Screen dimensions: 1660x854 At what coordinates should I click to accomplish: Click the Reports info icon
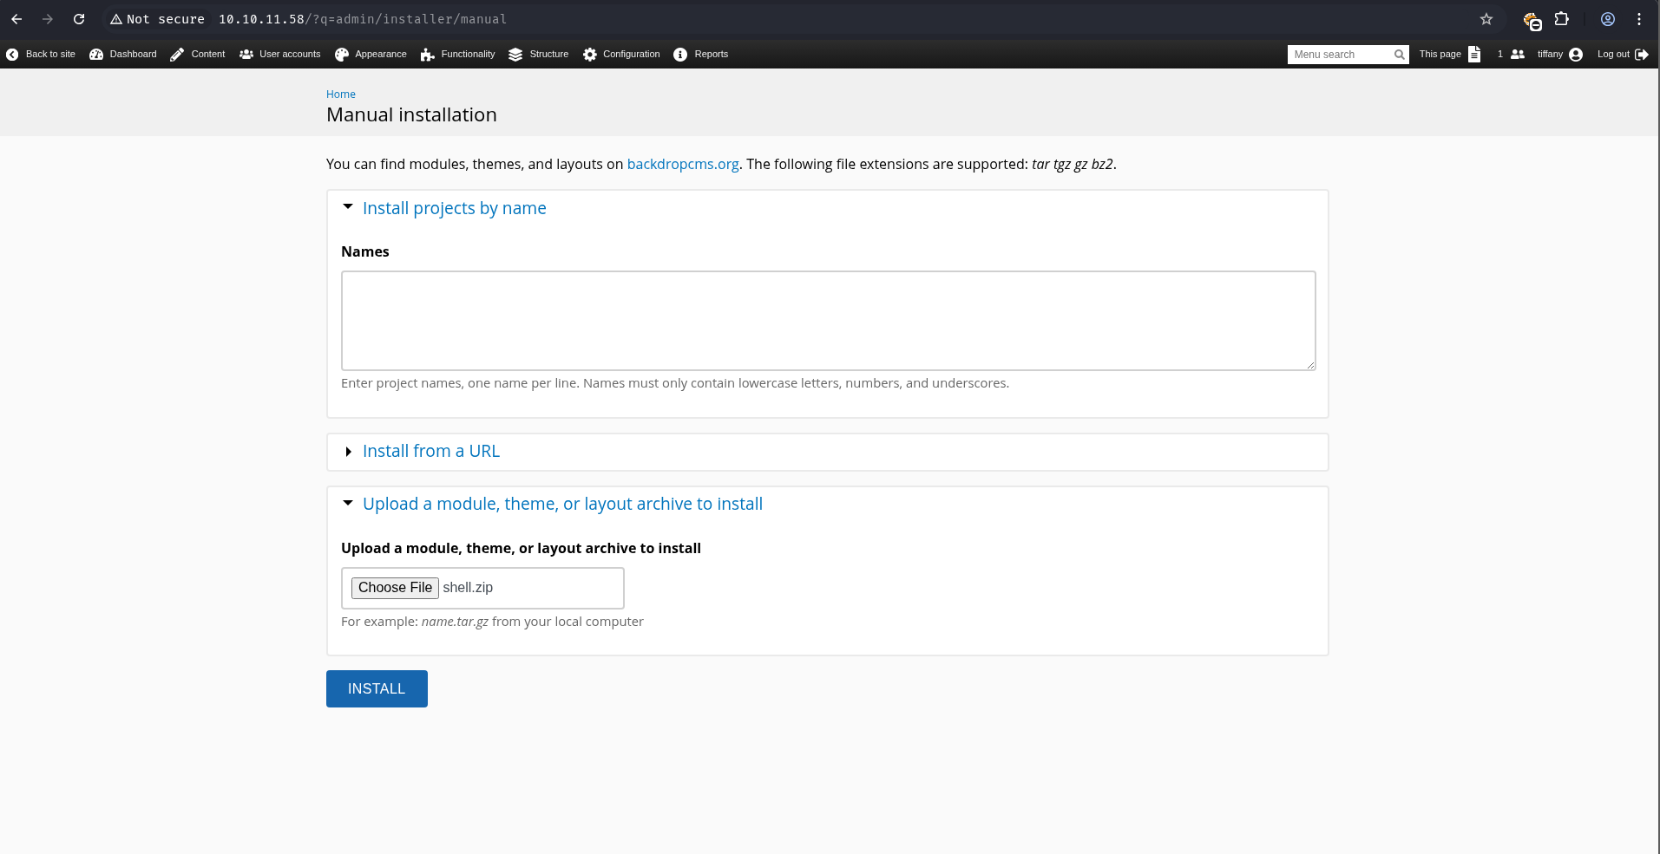click(680, 55)
